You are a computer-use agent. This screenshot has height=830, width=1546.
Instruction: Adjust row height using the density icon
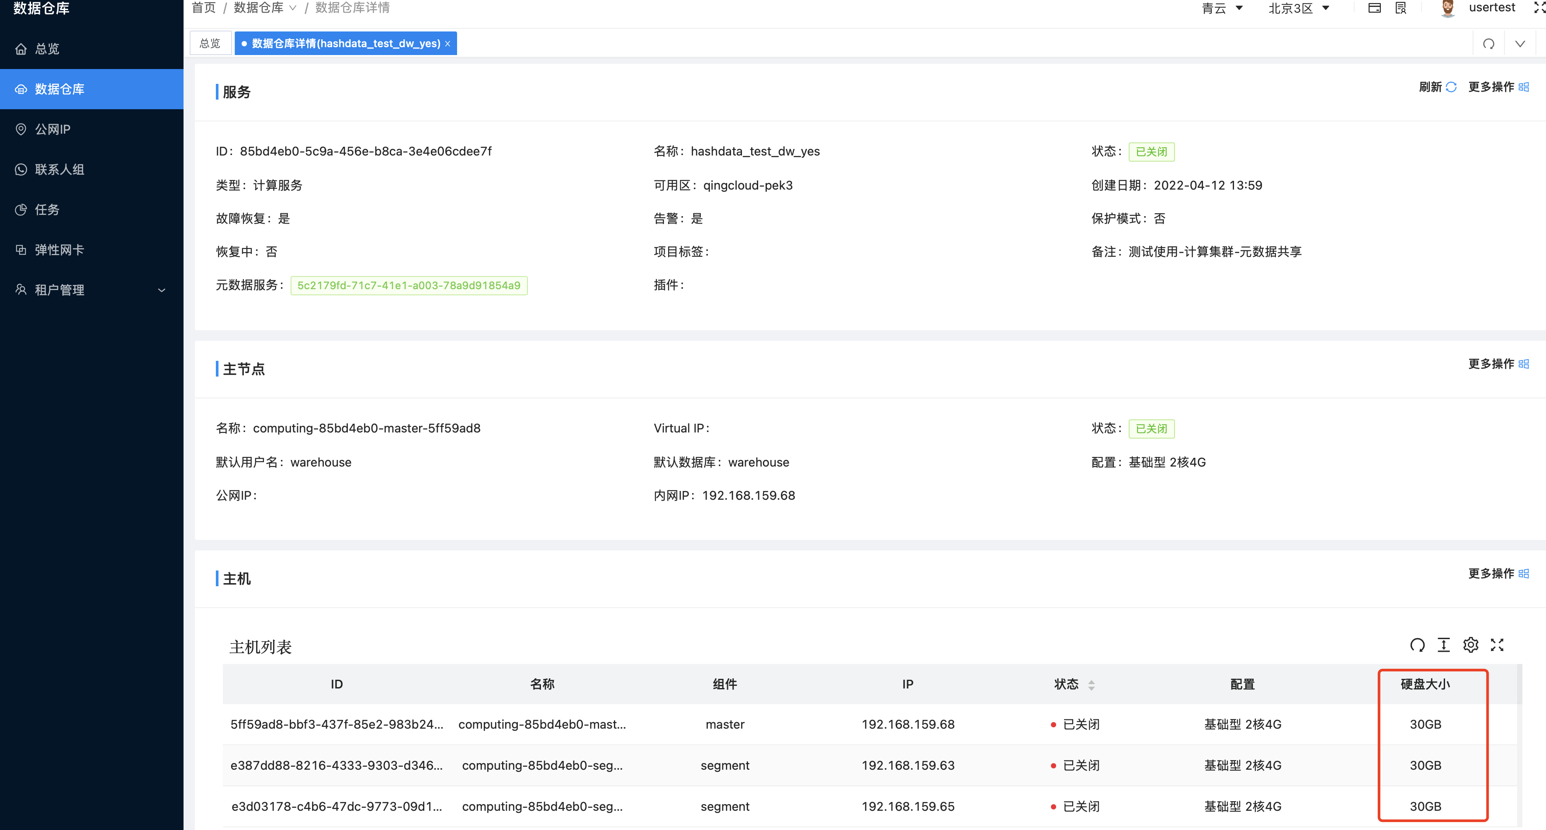(x=1444, y=645)
